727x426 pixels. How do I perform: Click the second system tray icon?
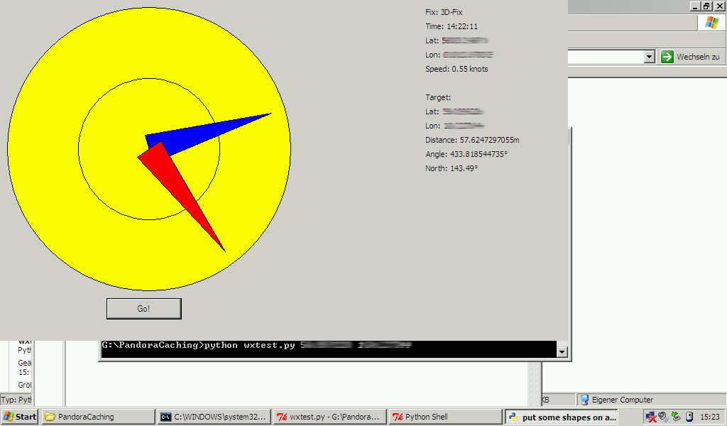(663, 417)
